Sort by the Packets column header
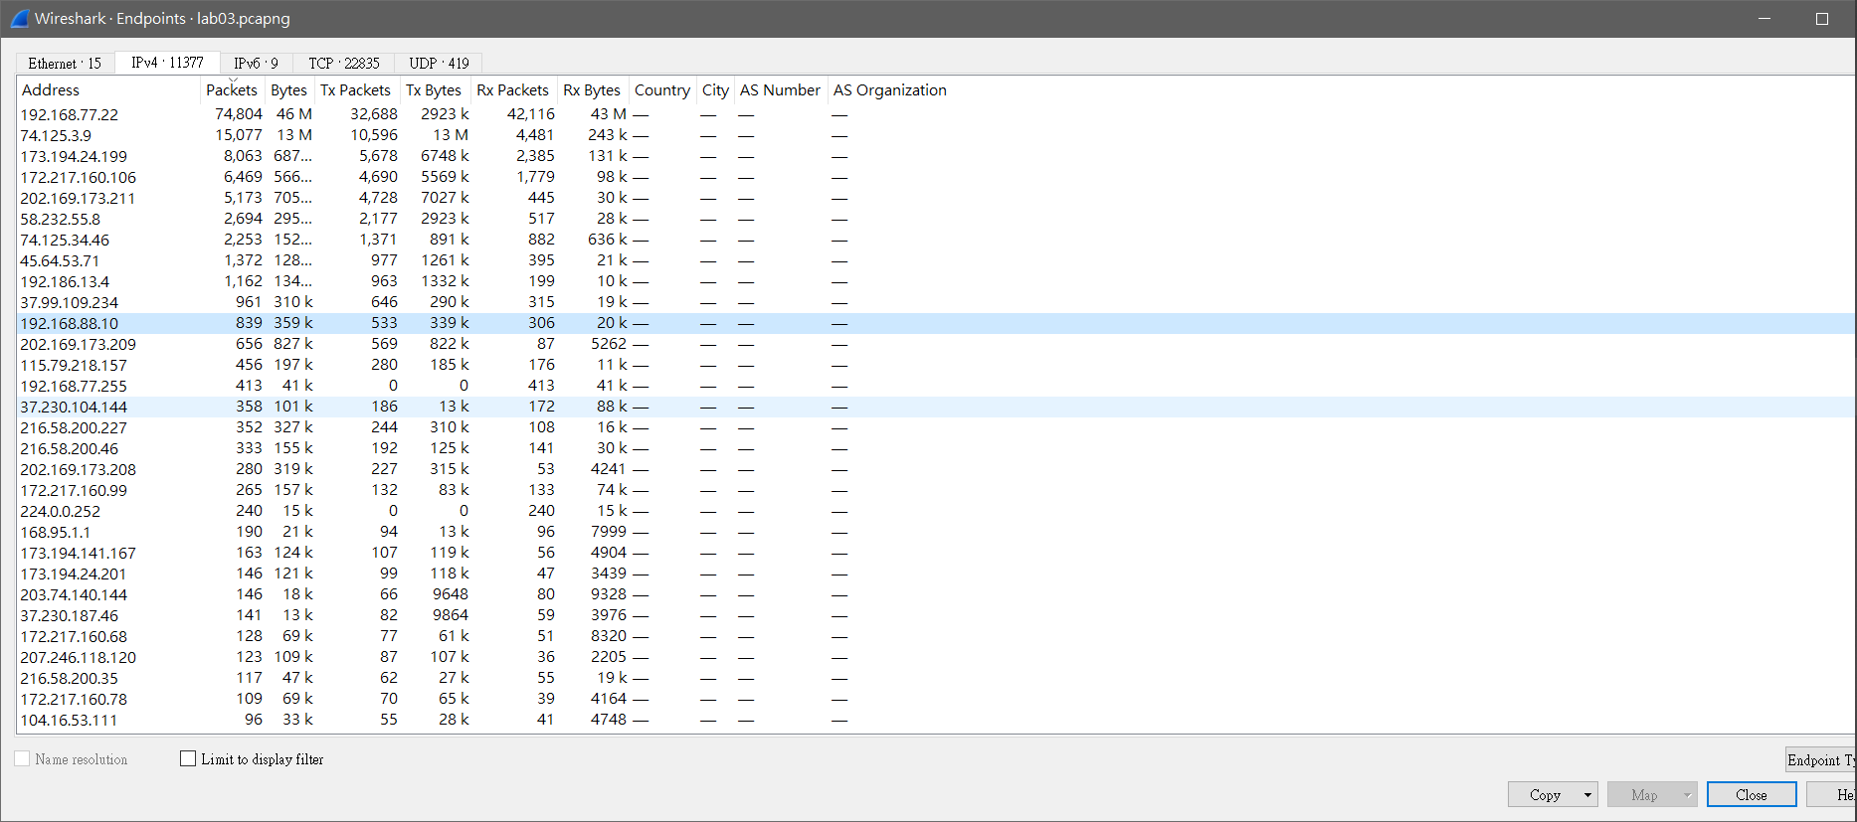Screen dimensions: 1857x822 coord(233,90)
